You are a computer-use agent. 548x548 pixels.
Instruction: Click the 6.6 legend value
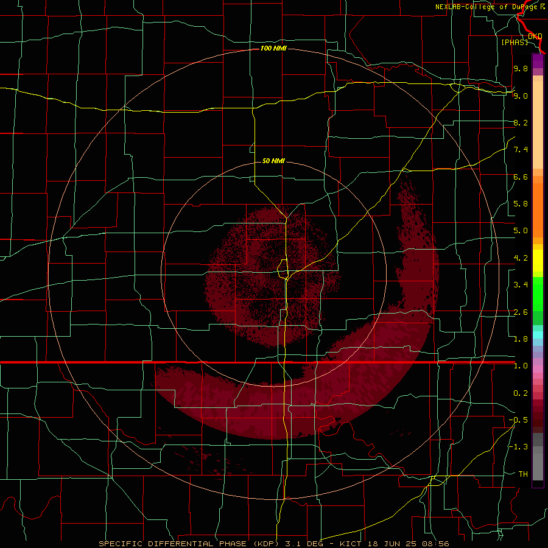[521, 177]
